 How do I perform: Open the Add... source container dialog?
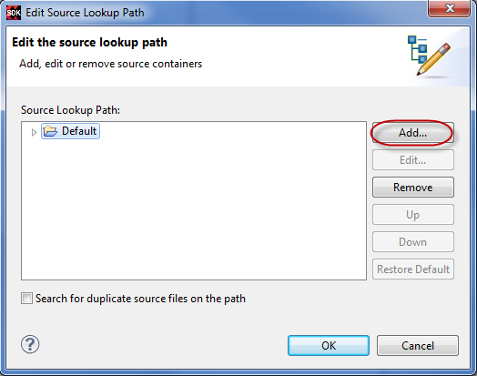pos(412,132)
